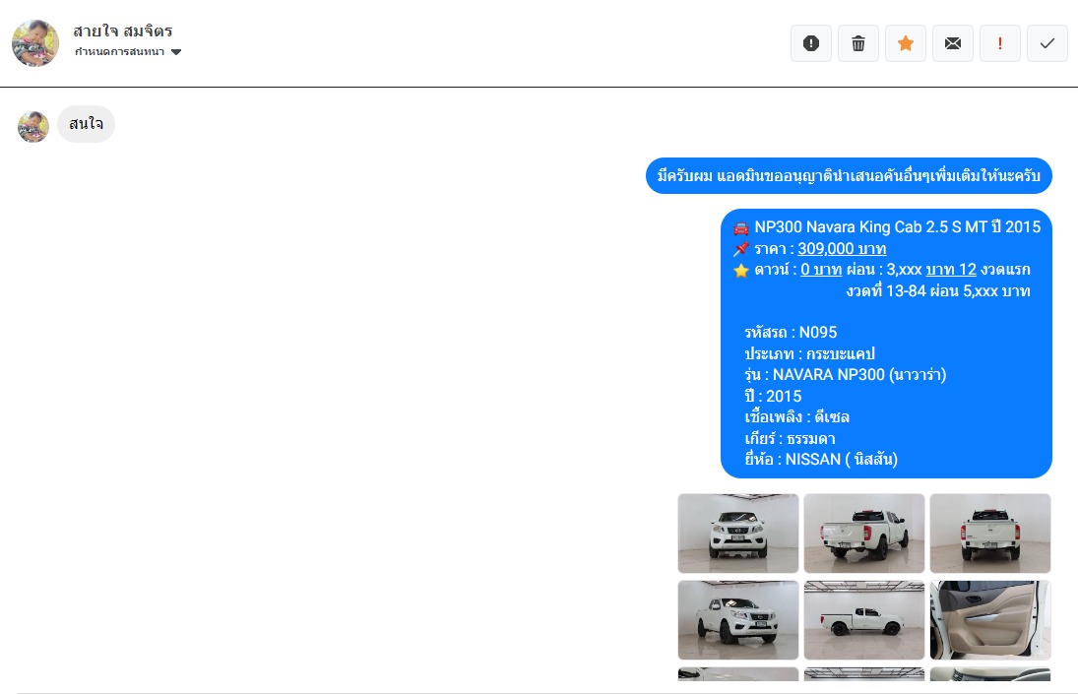Open the contact's profile picture in header
Viewport: 1078px width, 694px height.
(x=35, y=43)
